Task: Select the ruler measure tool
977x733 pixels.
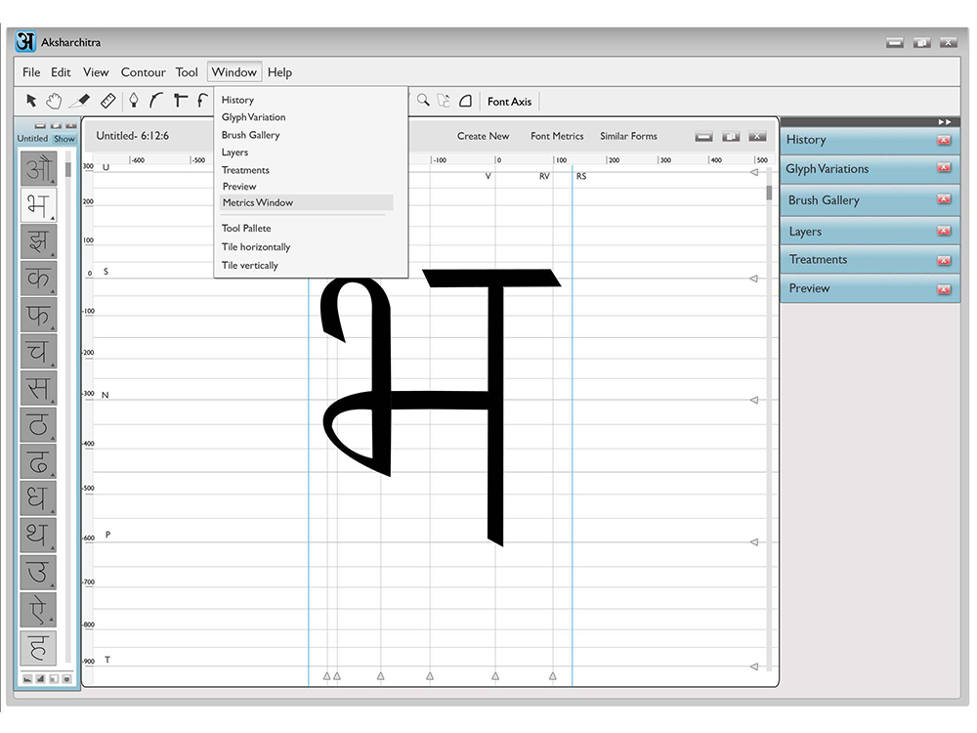Action: click(107, 101)
